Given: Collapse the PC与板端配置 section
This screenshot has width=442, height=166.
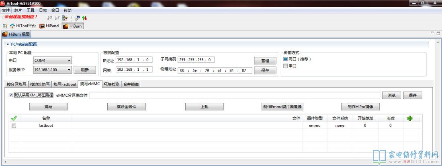Looking at the screenshot, I should point(8,44).
